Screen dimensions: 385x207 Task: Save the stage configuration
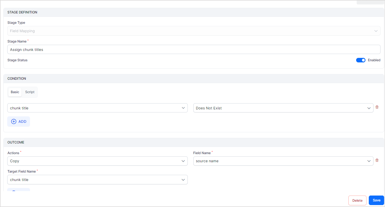pyautogui.click(x=376, y=200)
